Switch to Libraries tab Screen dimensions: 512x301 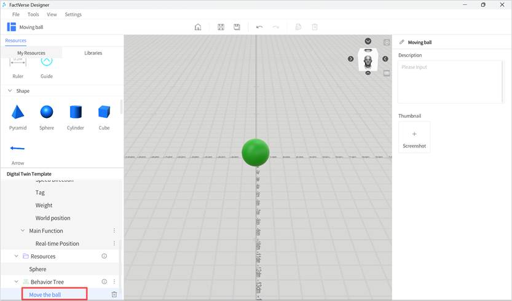click(x=93, y=53)
